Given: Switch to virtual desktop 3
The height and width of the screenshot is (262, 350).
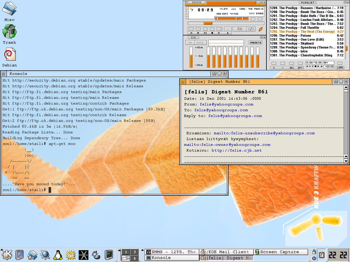Looking at the screenshot, I should (x=134, y=252).
